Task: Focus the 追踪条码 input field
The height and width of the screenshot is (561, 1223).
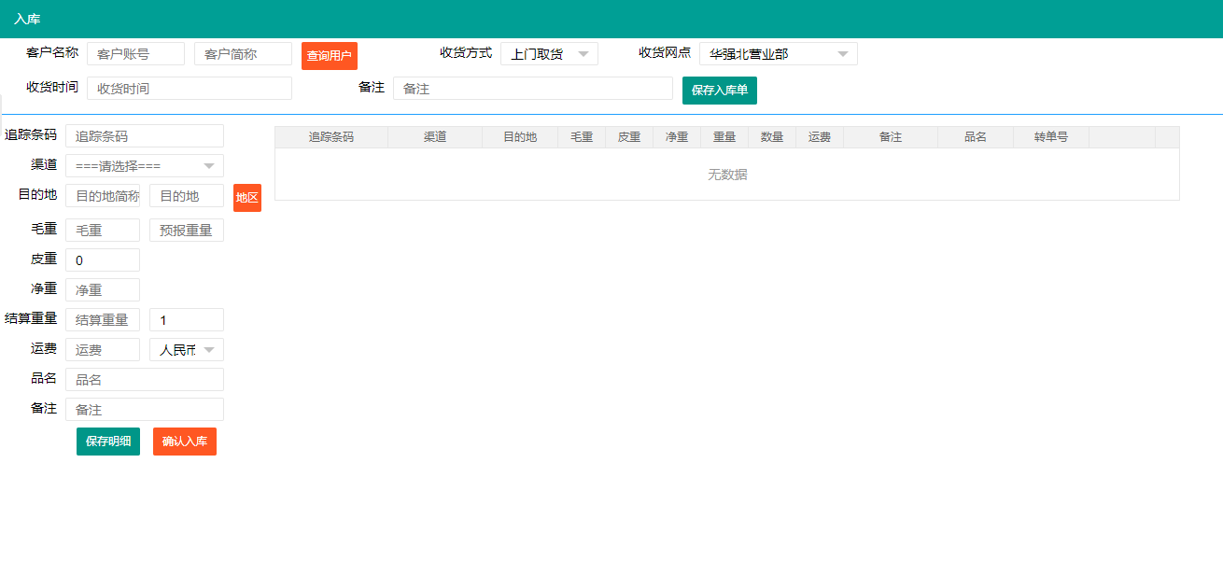Action: click(x=145, y=136)
